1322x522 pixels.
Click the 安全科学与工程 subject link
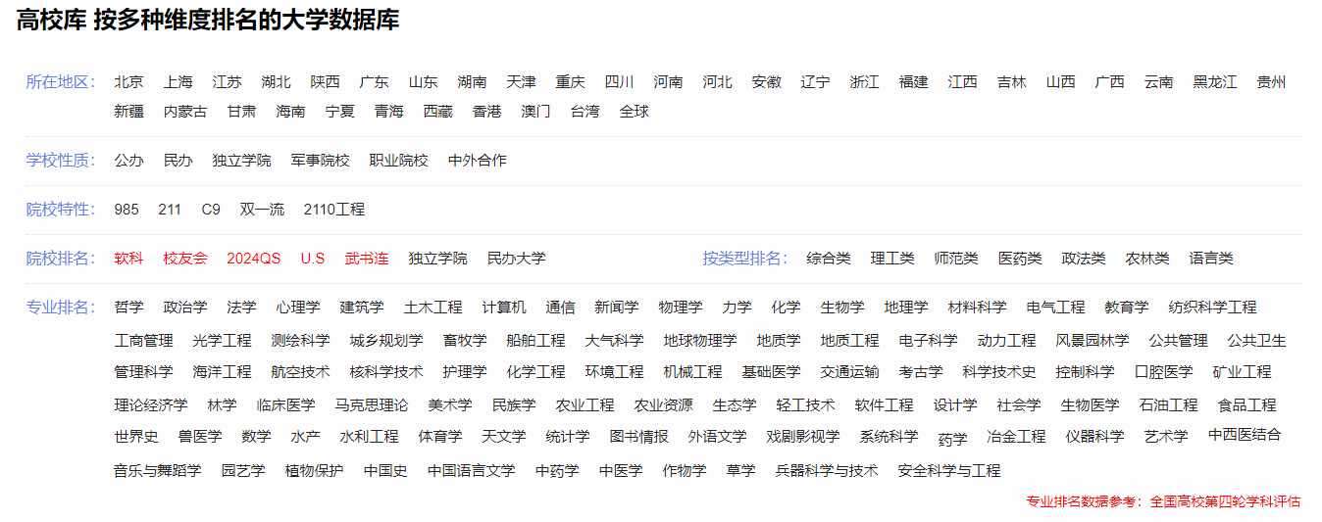(x=948, y=471)
